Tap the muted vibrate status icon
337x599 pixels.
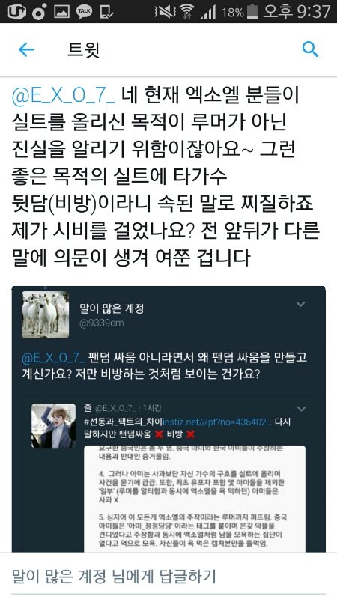[164, 12]
